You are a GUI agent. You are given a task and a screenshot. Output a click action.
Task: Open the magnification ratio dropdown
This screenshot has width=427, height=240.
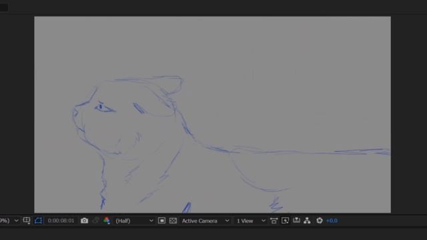click(x=9, y=221)
